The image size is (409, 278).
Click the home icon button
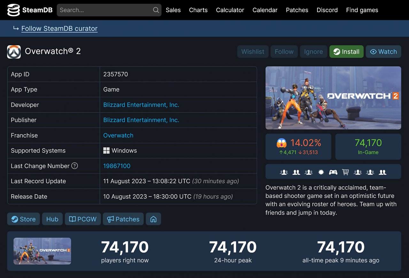pyautogui.click(x=153, y=219)
